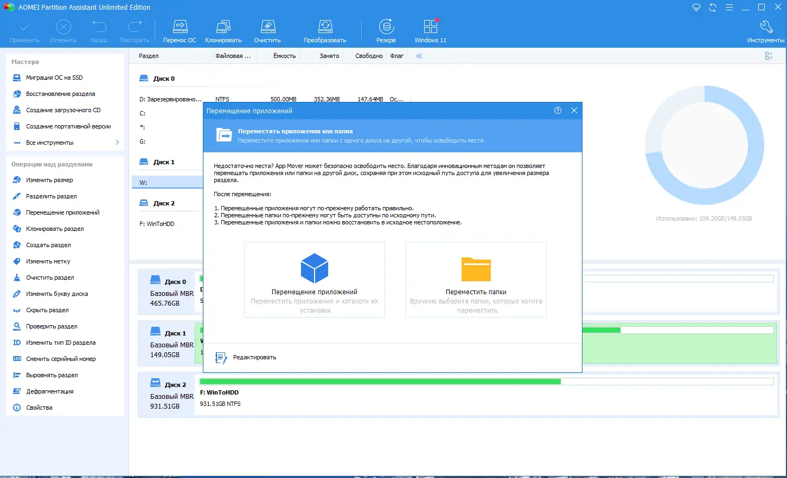Screen dimensions: 787x478
Task: Choose the Перемещение приложений card with the blue cube
Action: [315, 280]
